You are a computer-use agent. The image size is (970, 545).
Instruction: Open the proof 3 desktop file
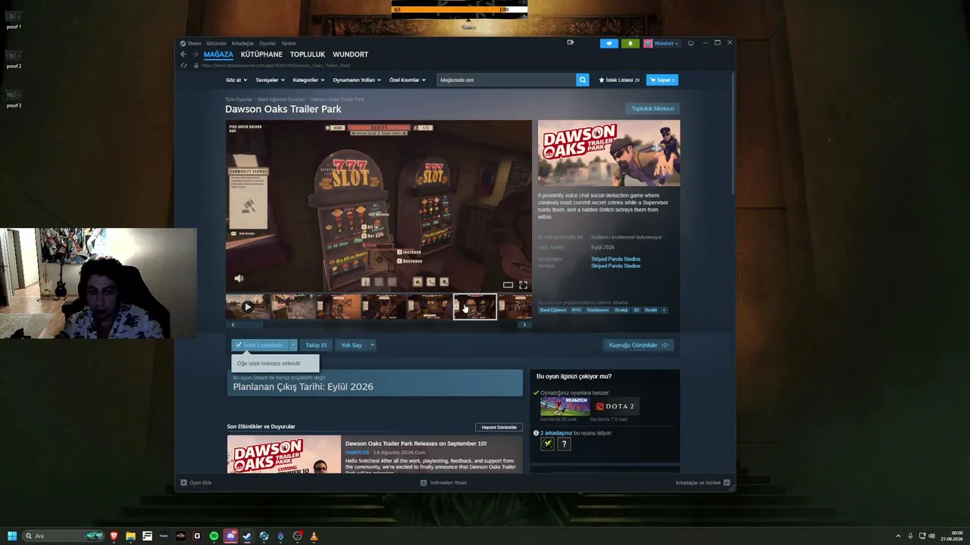tap(14, 98)
